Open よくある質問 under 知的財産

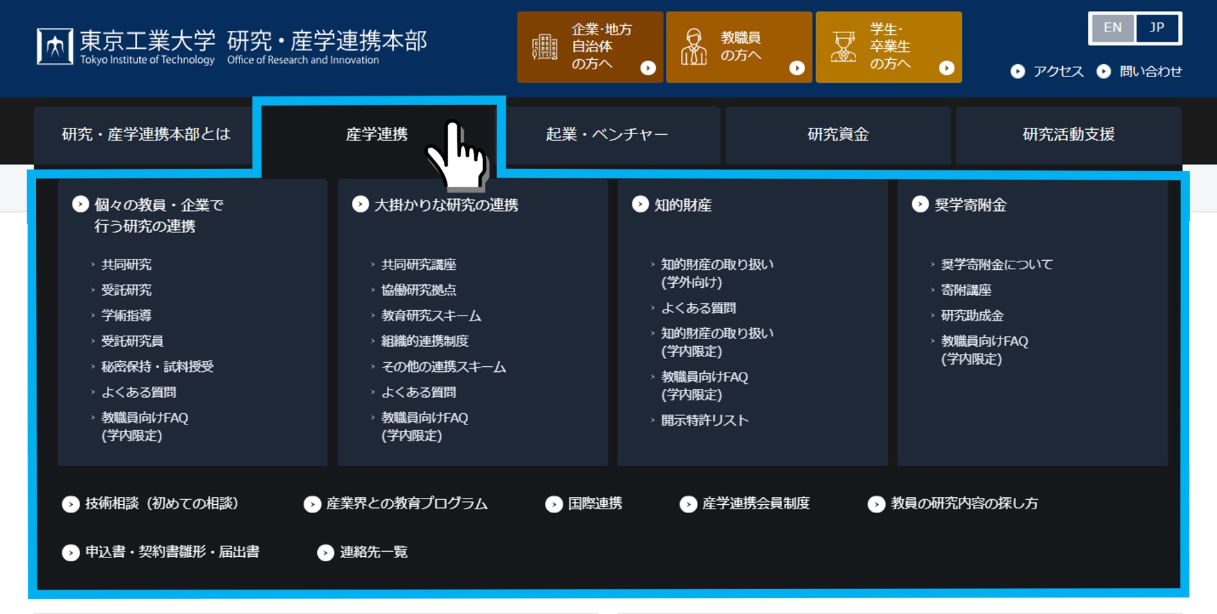click(x=699, y=308)
